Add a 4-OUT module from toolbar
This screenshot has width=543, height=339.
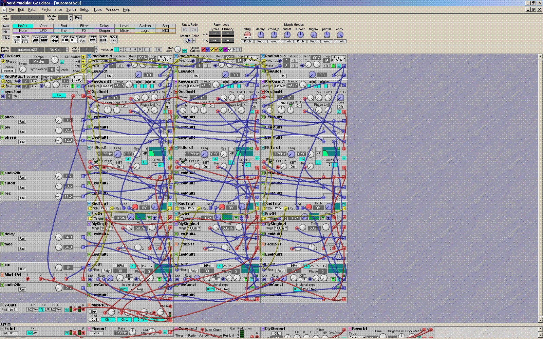25,39
